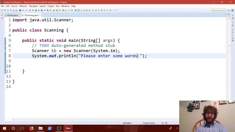Collapse the main method fold on line 5
Screen dimensions: 235x132
pos(11,40)
